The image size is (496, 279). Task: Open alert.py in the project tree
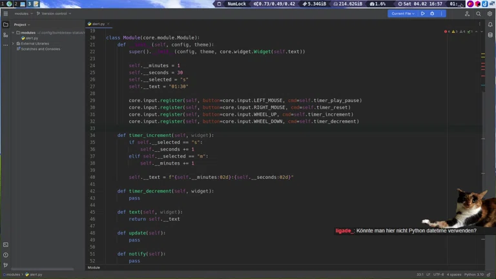point(32,38)
